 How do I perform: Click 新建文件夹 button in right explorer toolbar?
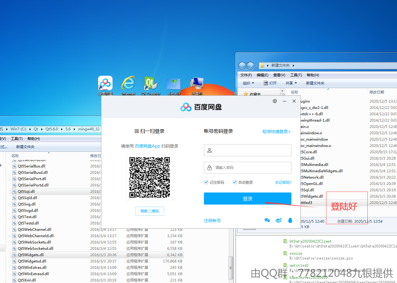315,83
